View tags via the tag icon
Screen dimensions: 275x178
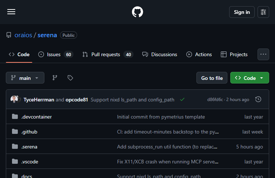pos(70,78)
